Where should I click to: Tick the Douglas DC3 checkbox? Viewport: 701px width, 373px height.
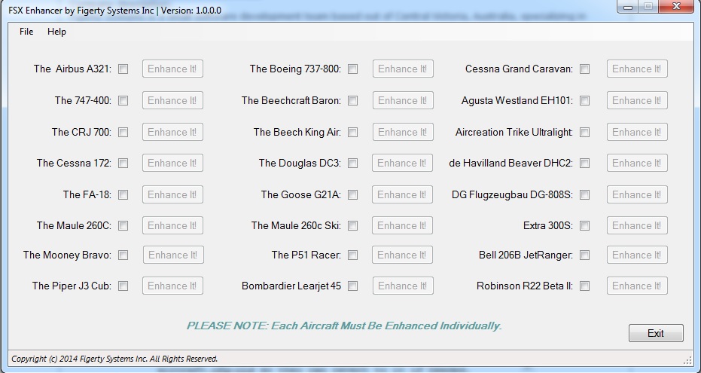coord(352,164)
